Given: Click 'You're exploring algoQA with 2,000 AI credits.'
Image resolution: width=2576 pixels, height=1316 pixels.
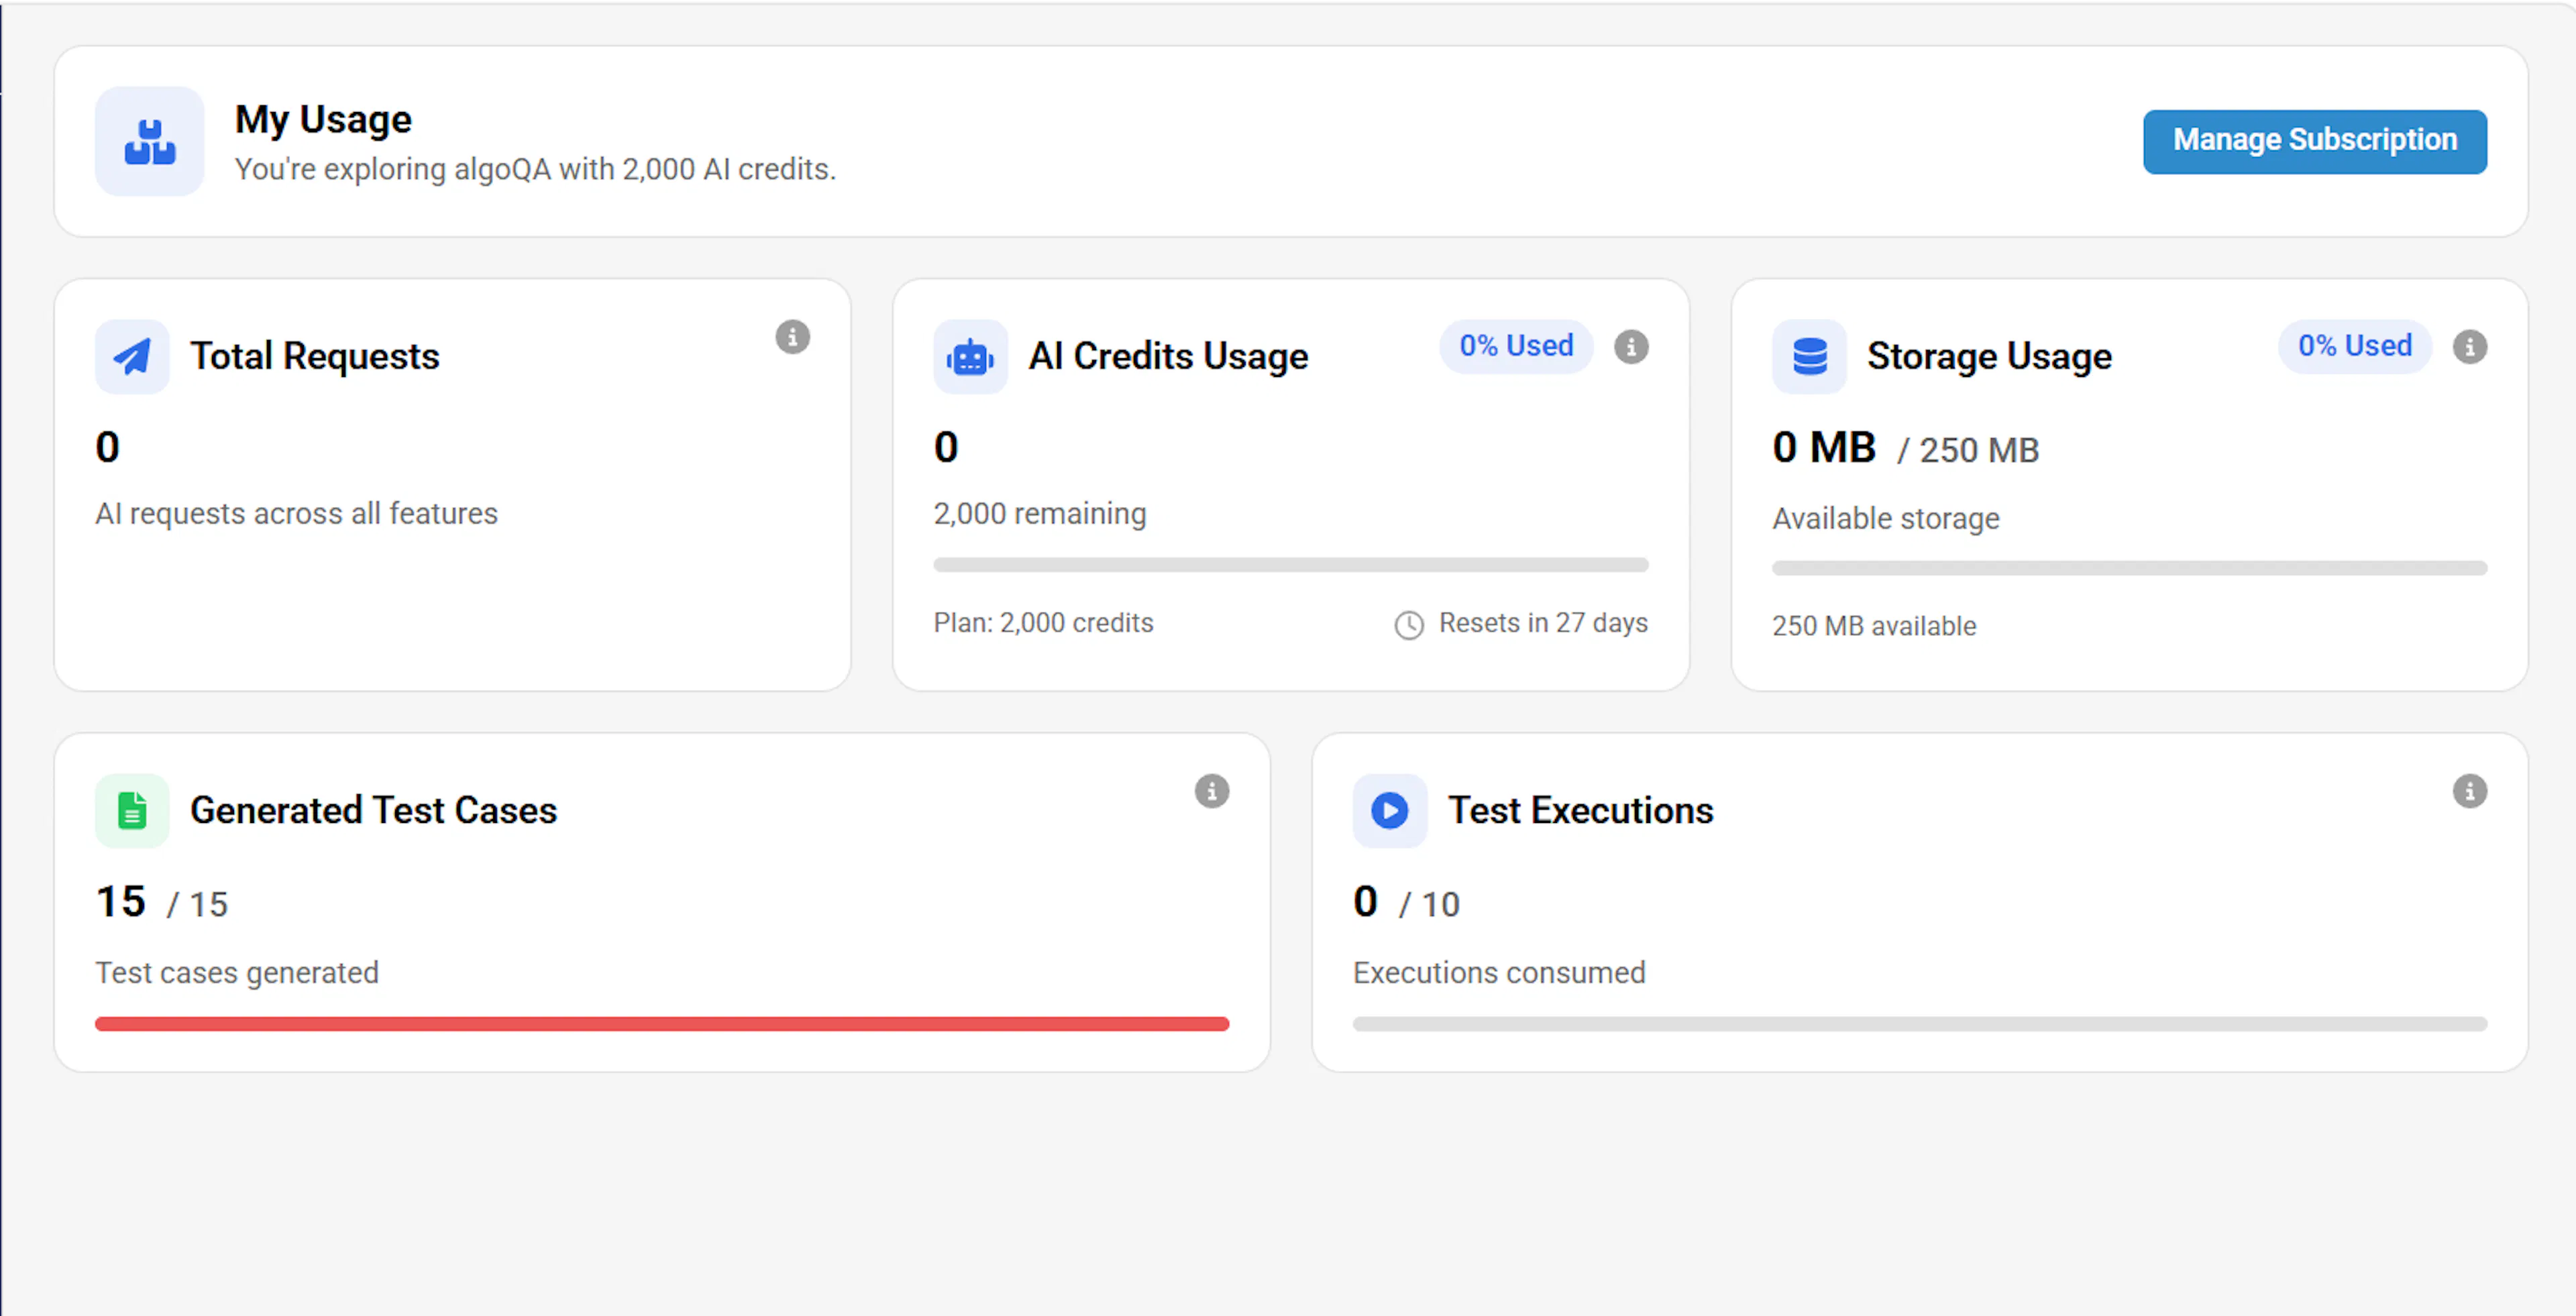Looking at the screenshot, I should (x=535, y=169).
